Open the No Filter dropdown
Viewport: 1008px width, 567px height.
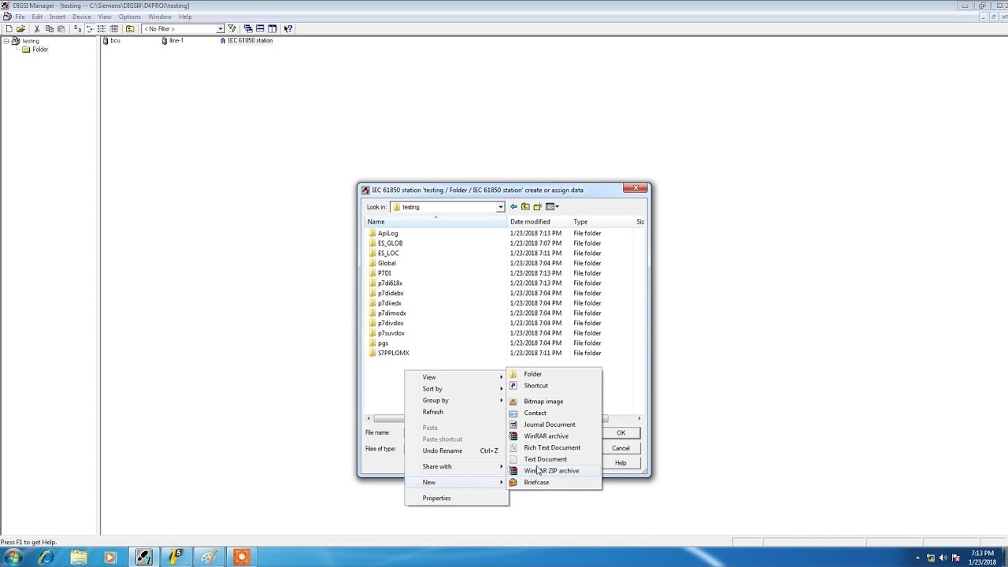pos(220,29)
